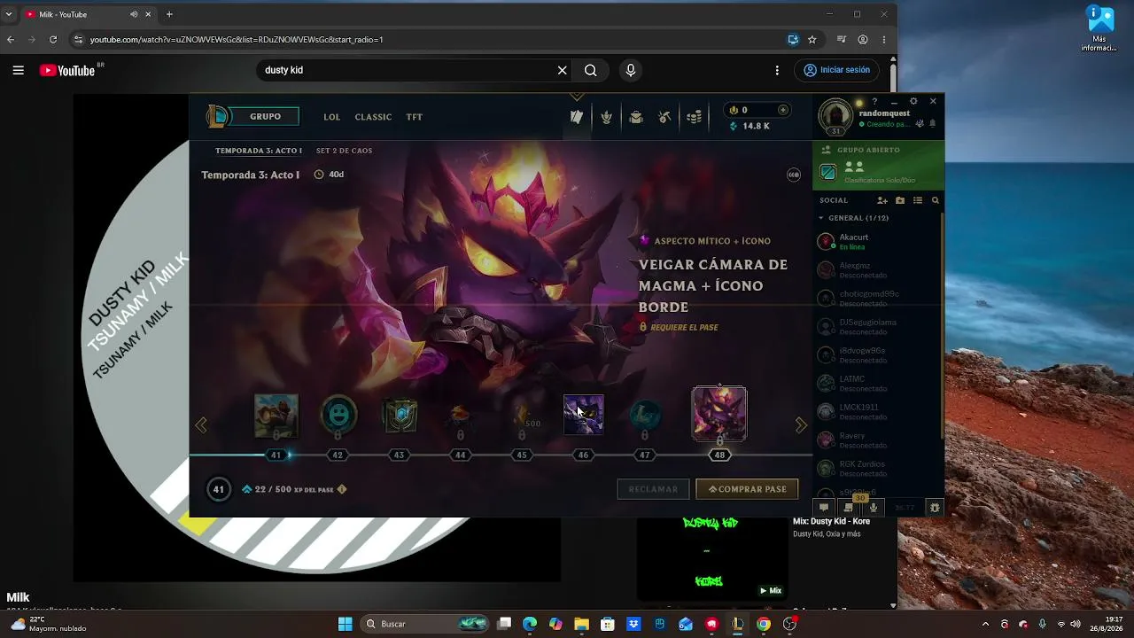Select the level 48 Veigar skin reward
1134x638 pixels.
[x=719, y=413]
